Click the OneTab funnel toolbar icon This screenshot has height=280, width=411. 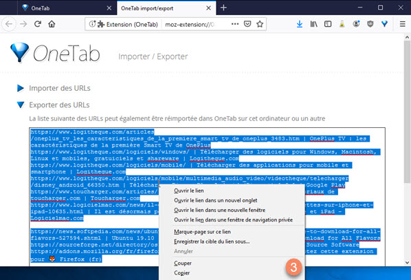click(384, 24)
